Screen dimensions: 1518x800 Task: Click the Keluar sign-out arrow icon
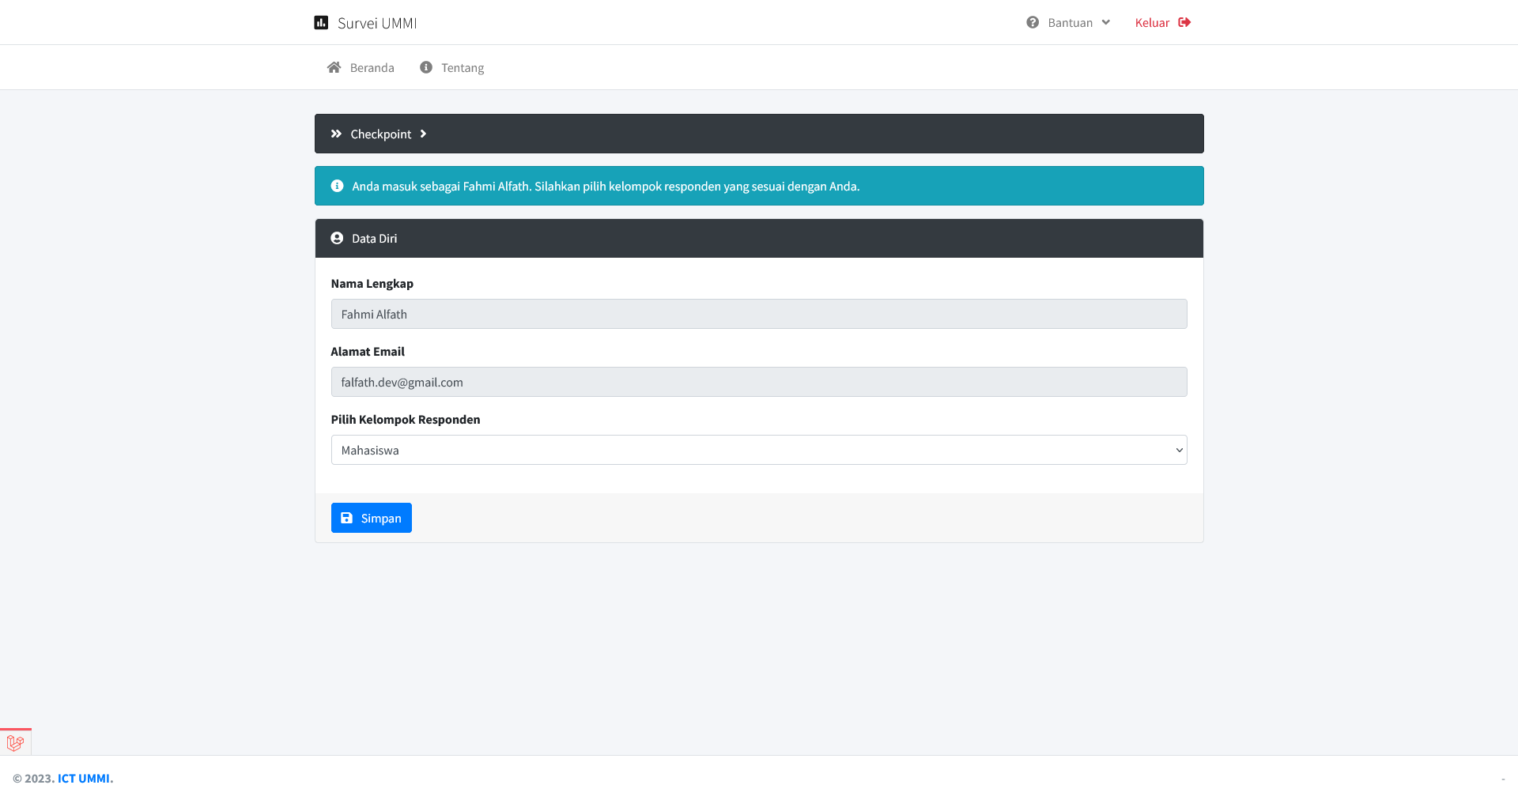(1184, 23)
